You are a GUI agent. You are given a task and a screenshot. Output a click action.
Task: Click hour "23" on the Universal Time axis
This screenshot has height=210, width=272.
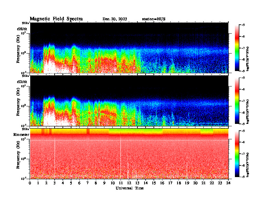coord(220,183)
